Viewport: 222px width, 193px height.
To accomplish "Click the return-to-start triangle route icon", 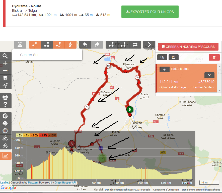I will coord(111,45).
